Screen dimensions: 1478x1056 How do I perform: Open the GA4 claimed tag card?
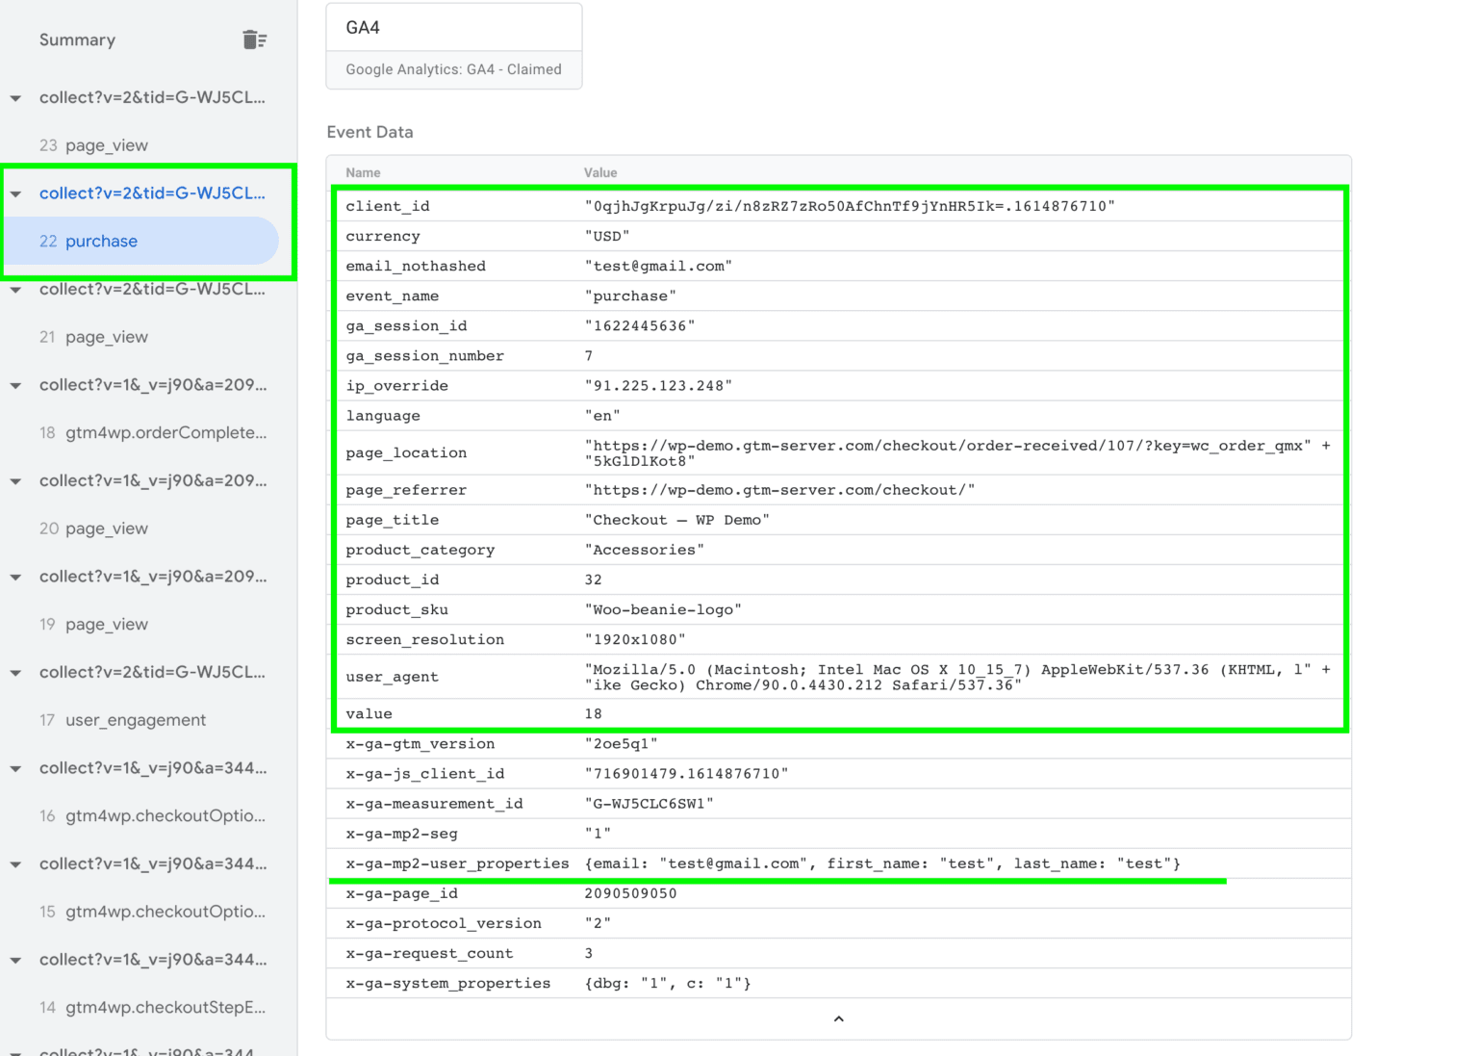[x=453, y=45]
